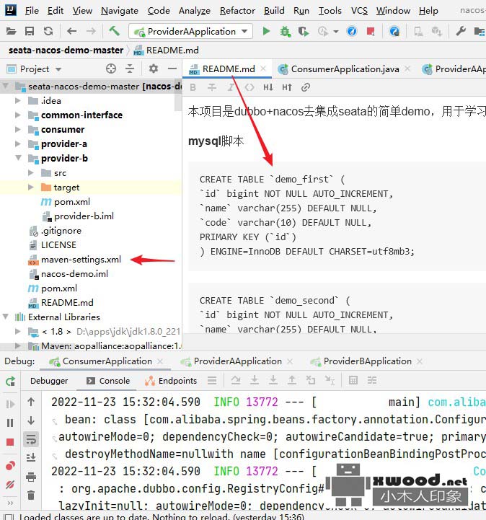486x520 pixels.
Task: Run with coverage shield icon
Action: coord(304,32)
